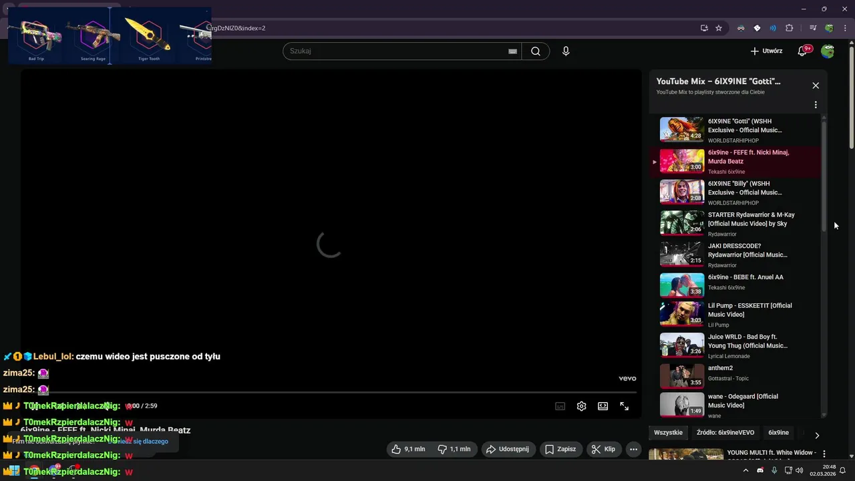Open the volume speaker icon in taskbar

click(799, 470)
